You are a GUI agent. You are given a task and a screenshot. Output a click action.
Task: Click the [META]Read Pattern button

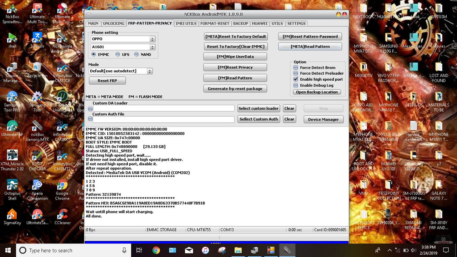[x=310, y=46]
